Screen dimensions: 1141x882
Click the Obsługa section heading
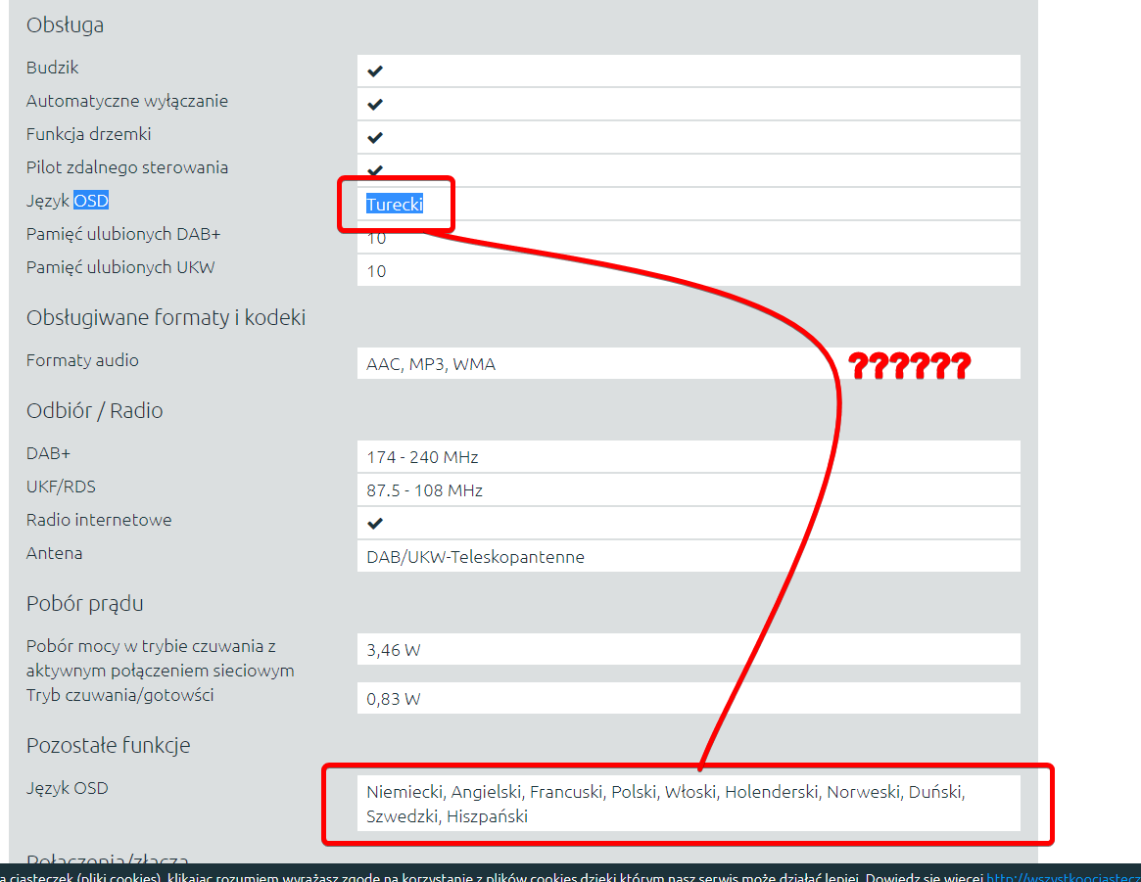[x=65, y=25]
